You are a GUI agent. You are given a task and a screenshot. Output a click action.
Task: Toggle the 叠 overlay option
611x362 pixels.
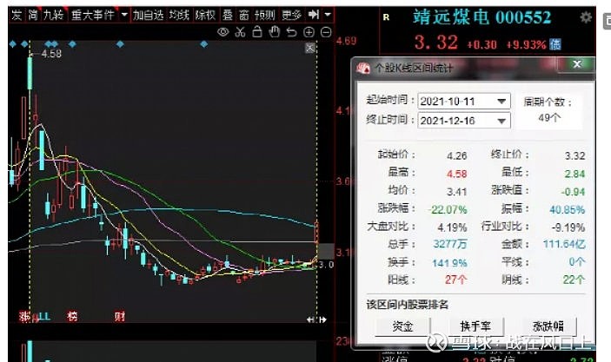[x=228, y=15]
